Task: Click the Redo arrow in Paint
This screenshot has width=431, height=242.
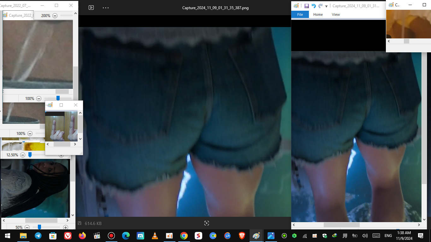Action: 321,6
